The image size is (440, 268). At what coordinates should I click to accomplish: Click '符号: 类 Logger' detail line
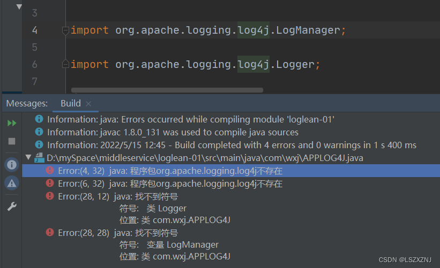click(153, 208)
